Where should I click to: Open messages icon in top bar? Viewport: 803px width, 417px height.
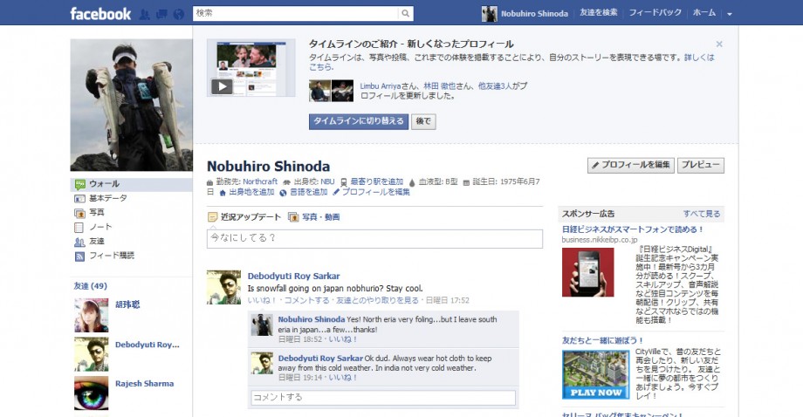[161, 14]
